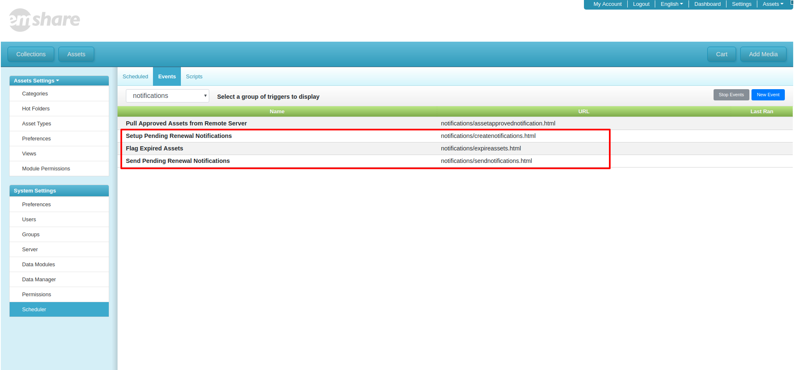This screenshot has width=794, height=370.
Task: Switch to the Scripts tab
Action: click(x=194, y=77)
